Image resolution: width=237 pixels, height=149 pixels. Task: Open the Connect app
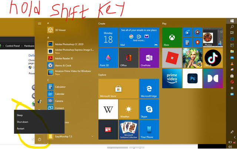(71, 108)
